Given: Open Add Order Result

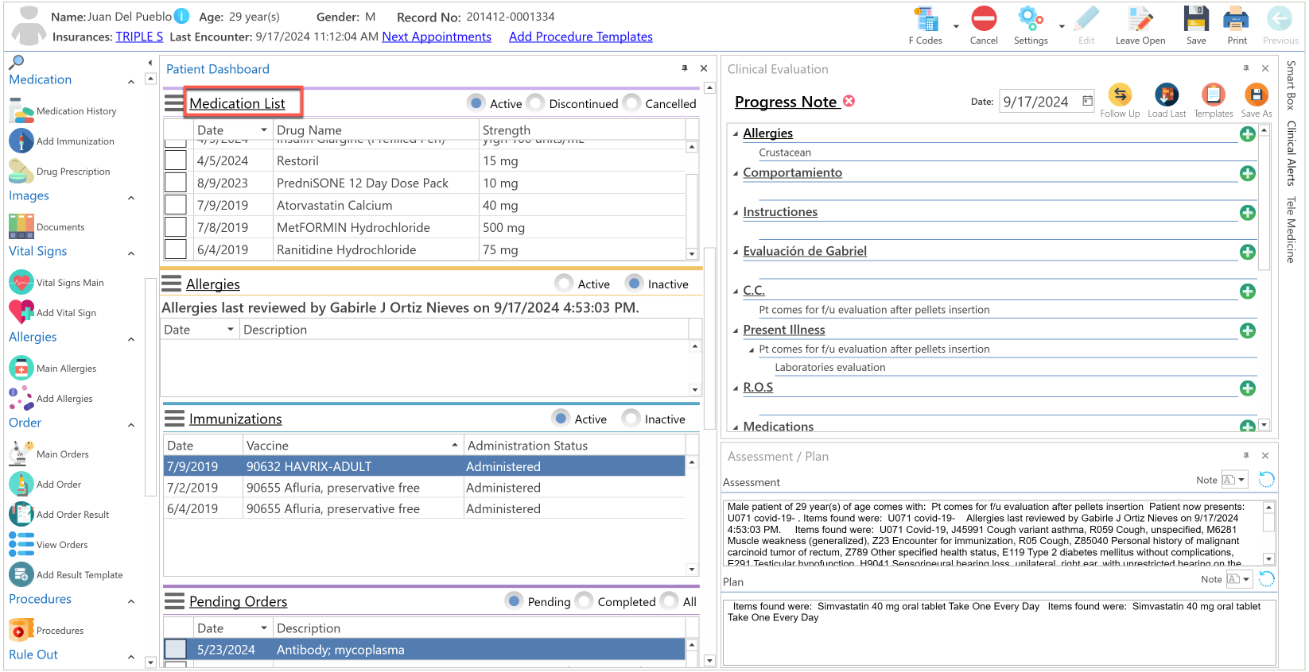Looking at the screenshot, I should click(60, 515).
